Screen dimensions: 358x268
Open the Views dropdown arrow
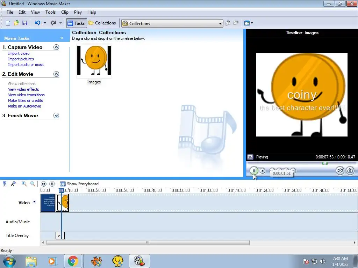(x=252, y=23)
